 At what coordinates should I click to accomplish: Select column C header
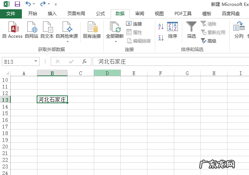(80, 73)
